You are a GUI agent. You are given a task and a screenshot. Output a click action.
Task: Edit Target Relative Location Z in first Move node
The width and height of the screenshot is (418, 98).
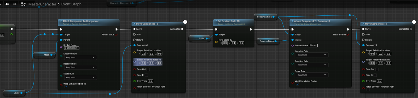160,54
